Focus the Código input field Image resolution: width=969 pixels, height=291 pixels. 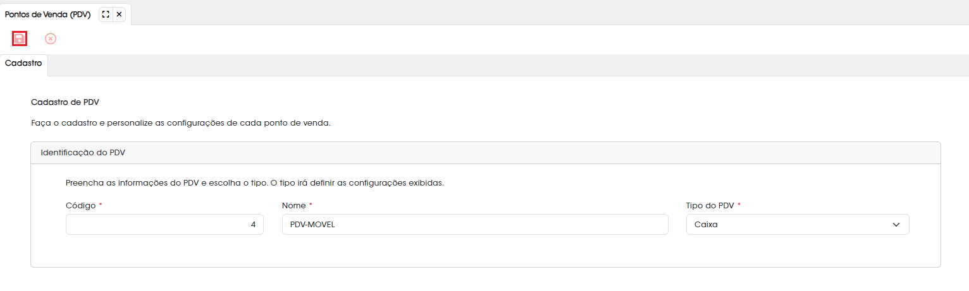[x=164, y=224]
